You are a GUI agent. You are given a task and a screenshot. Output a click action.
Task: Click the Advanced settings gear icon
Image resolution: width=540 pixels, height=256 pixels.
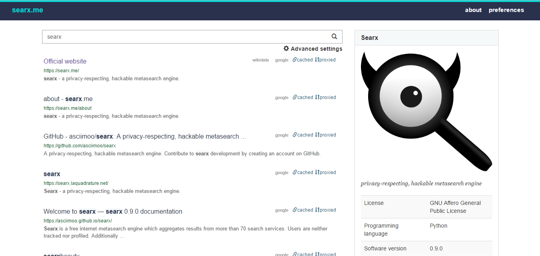(x=286, y=48)
